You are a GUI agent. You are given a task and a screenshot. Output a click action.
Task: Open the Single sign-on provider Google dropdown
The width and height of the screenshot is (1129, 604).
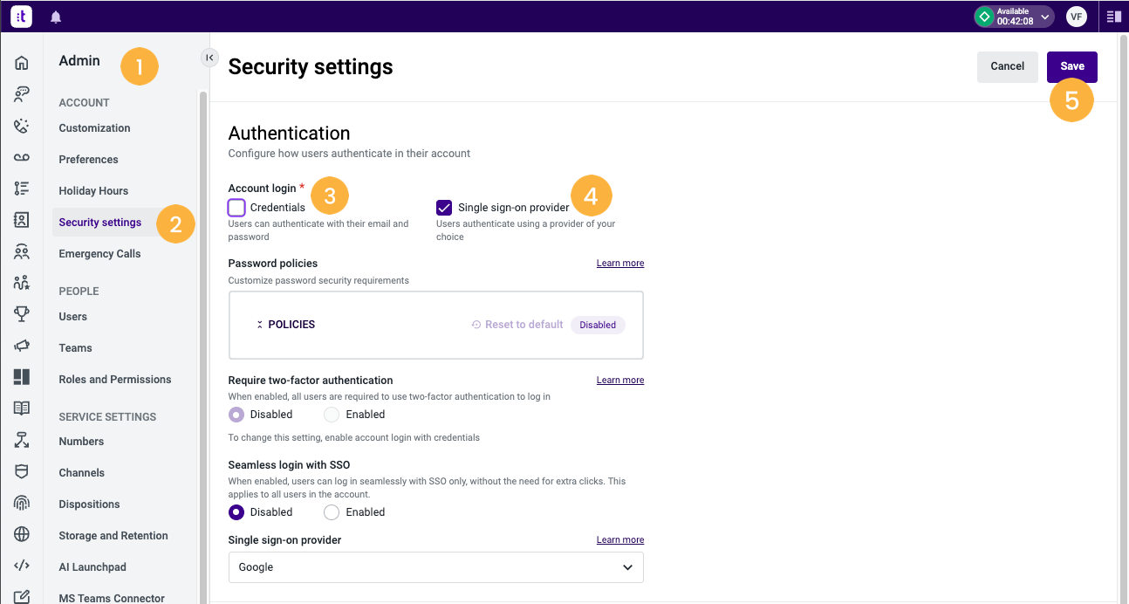[436, 567]
